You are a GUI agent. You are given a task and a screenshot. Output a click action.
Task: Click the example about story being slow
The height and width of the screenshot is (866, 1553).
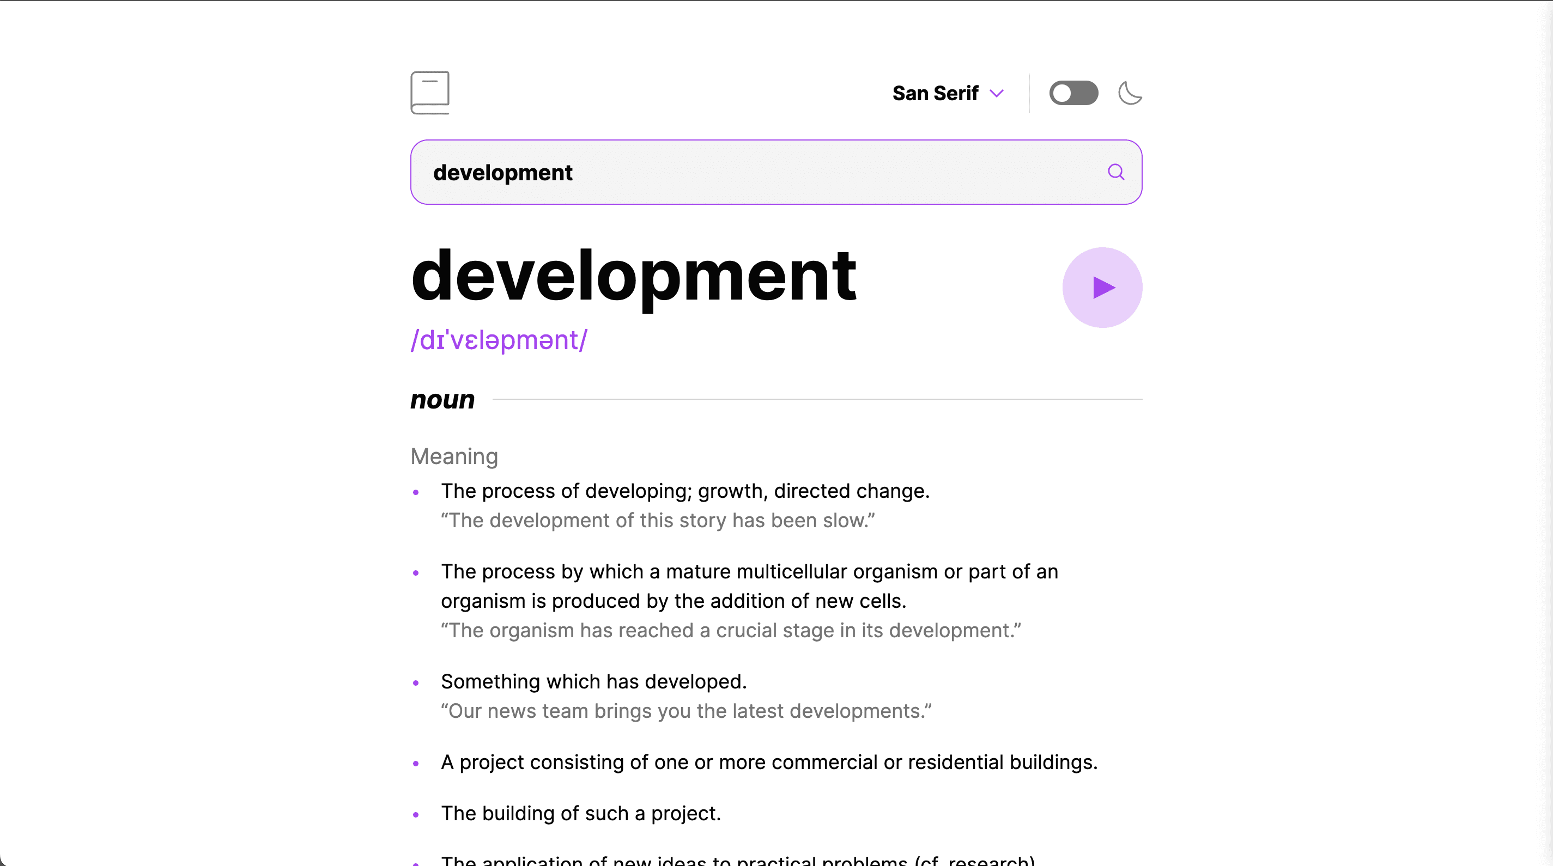point(657,521)
